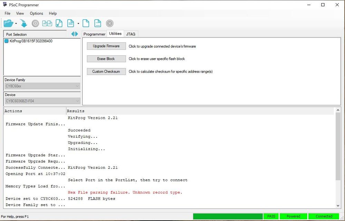Click the Program down-arrow toolbar icon
This screenshot has width=345, height=221.
click(23, 23)
